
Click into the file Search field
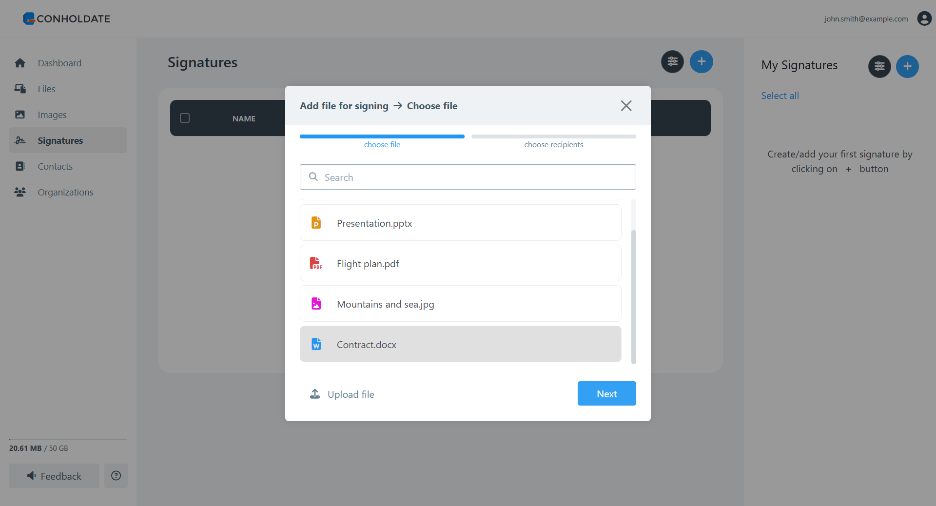pyautogui.click(x=468, y=177)
